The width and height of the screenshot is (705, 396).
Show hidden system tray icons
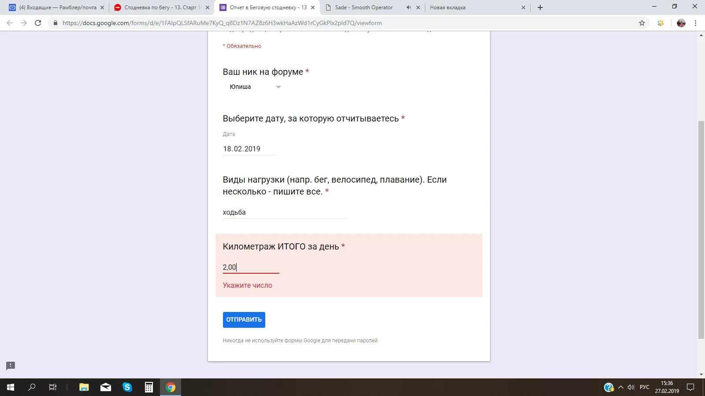tap(621, 387)
